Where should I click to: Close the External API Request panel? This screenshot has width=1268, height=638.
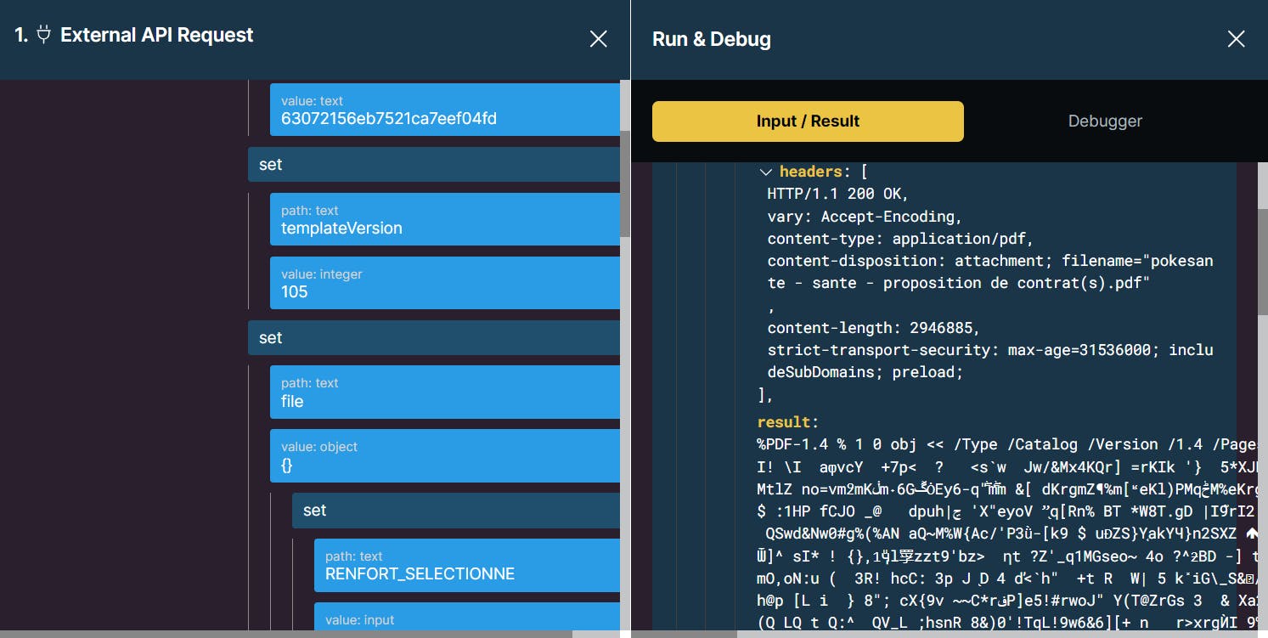click(x=599, y=39)
